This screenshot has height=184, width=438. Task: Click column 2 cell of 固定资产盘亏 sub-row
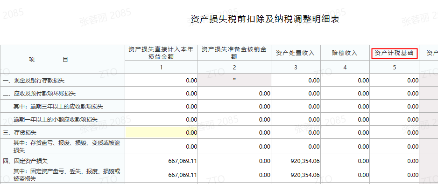click(234, 175)
